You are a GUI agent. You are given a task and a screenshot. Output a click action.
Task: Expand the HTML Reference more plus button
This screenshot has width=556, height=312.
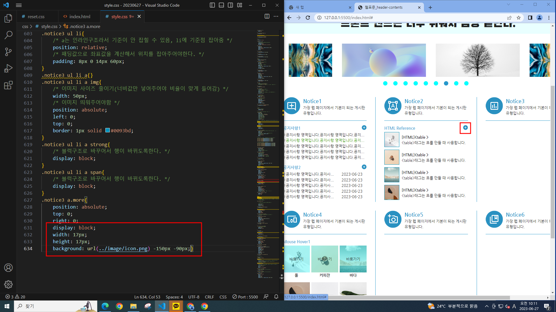pyautogui.click(x=465, y=128)
